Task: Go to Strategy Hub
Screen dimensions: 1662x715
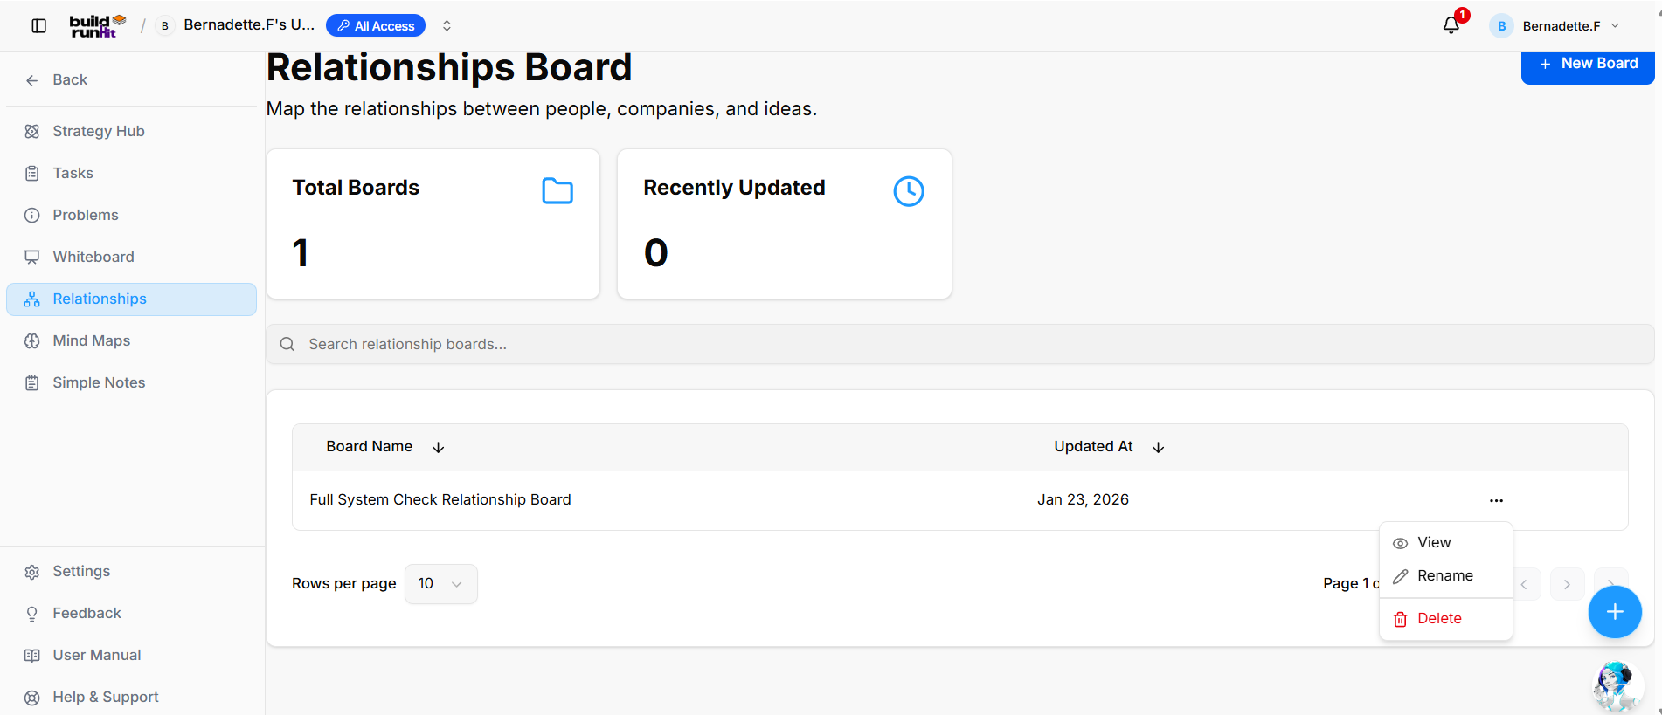Action: pyautogui.click(x=131, y=131)
